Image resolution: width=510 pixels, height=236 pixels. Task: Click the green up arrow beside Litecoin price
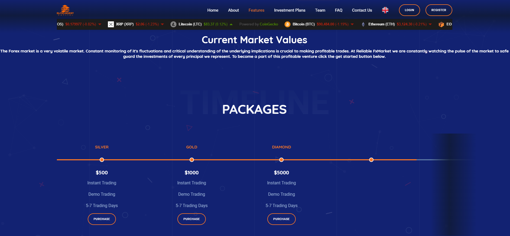pos(231,24)
